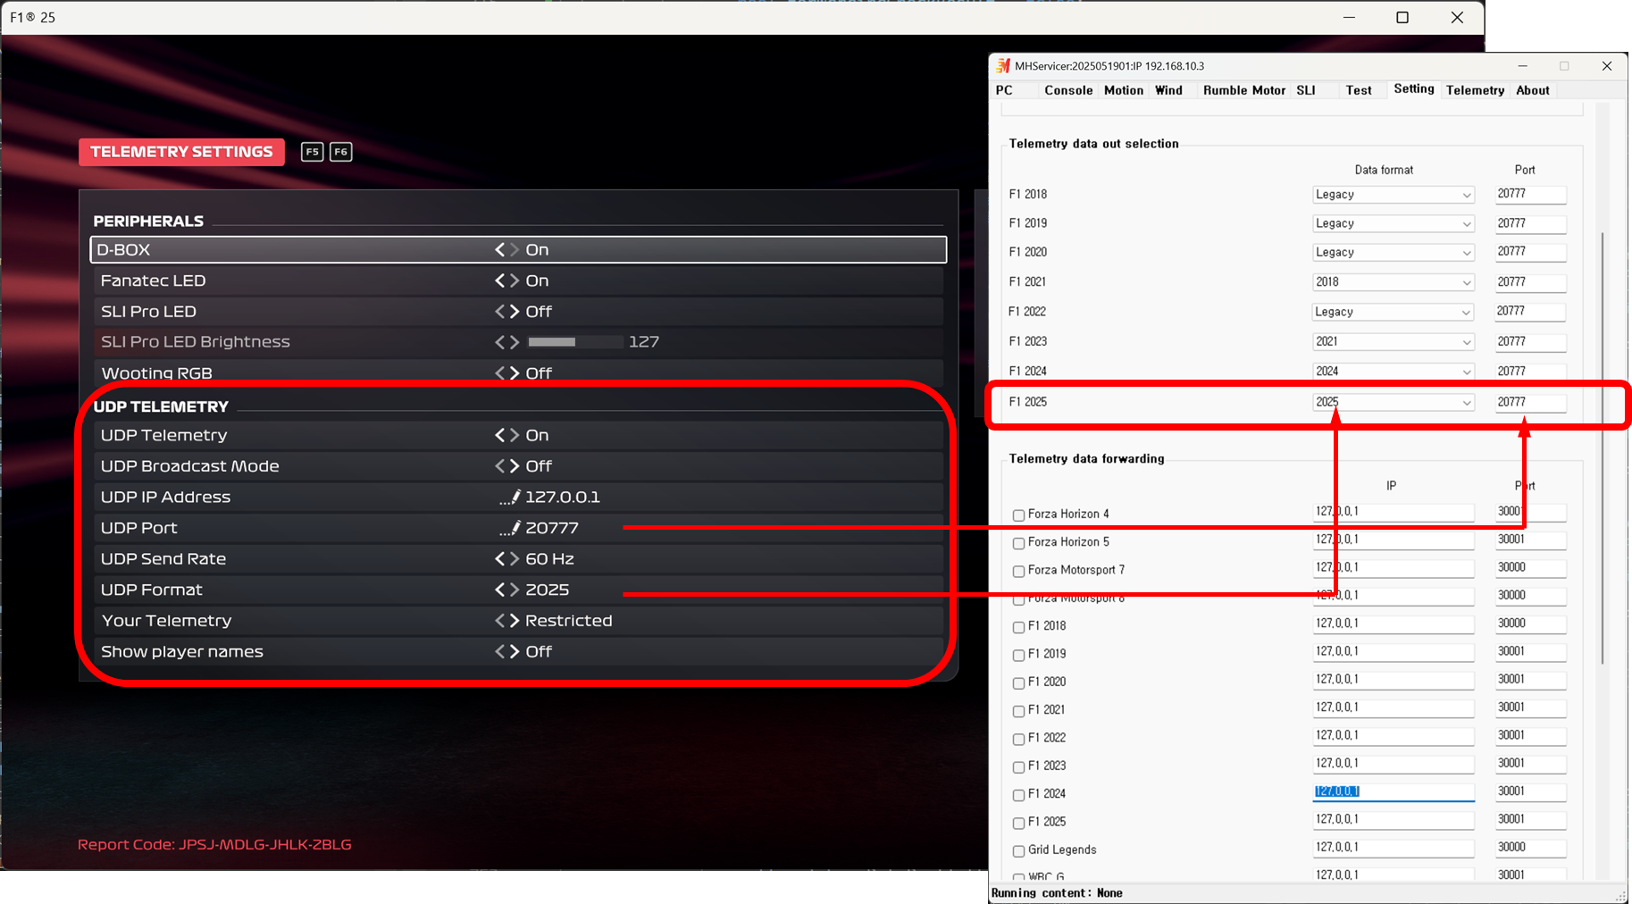Click the left arrow for D-BOX setting
The width and height of the screenshot is (1632, 904).
(x=500, y=250)
